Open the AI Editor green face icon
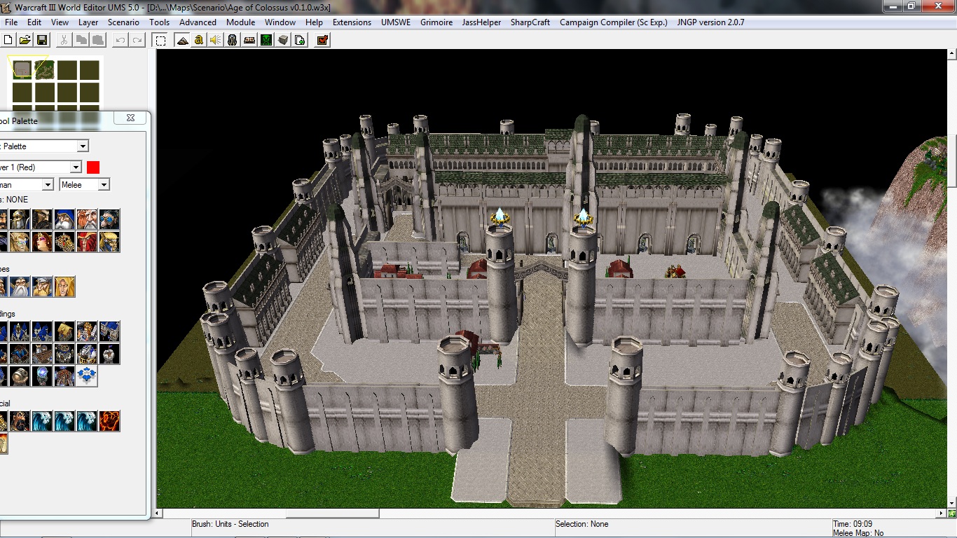Viewport: 957px width, 538px height. click(x=266, y=40)
